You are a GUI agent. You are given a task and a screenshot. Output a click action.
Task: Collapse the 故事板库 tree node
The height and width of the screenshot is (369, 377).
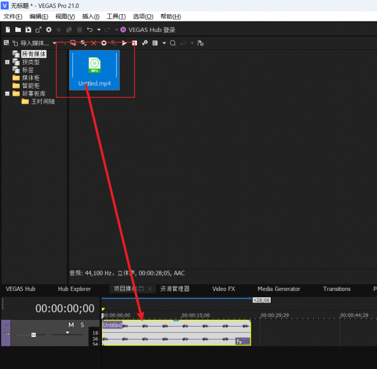click(7, 94)
